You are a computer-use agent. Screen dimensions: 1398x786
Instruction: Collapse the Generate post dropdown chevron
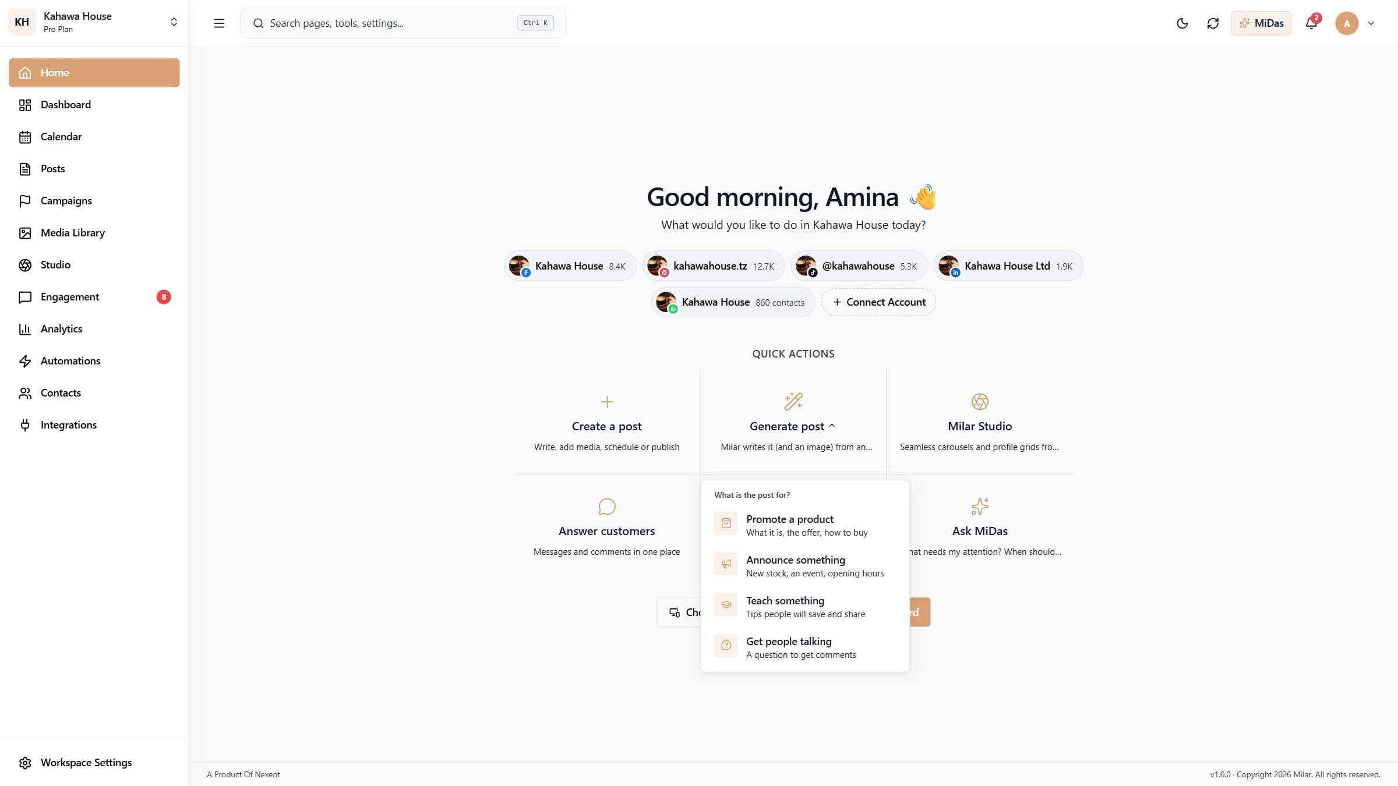click(x=832, y=426)
